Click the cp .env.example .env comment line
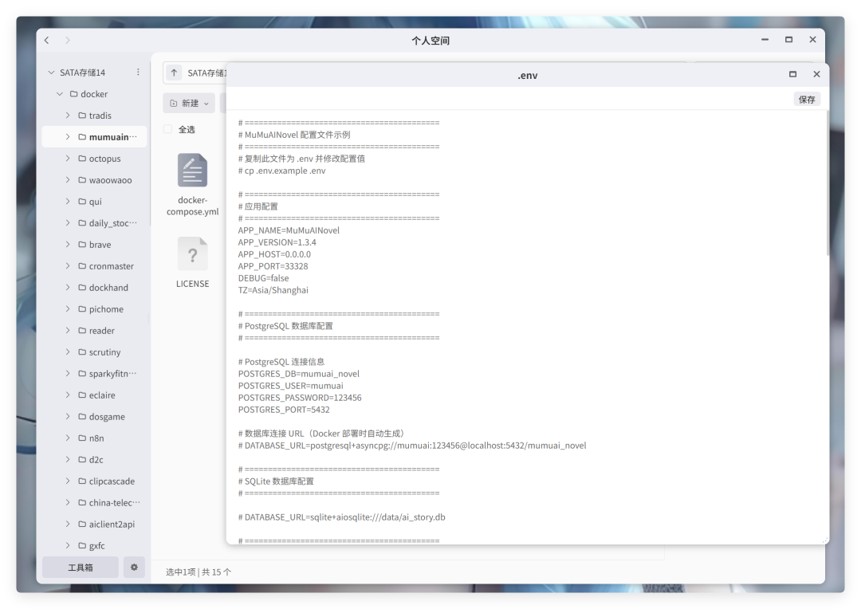 [x=281, y=171]
